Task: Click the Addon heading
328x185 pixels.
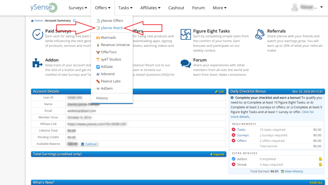Action: [x=52, y=60]
